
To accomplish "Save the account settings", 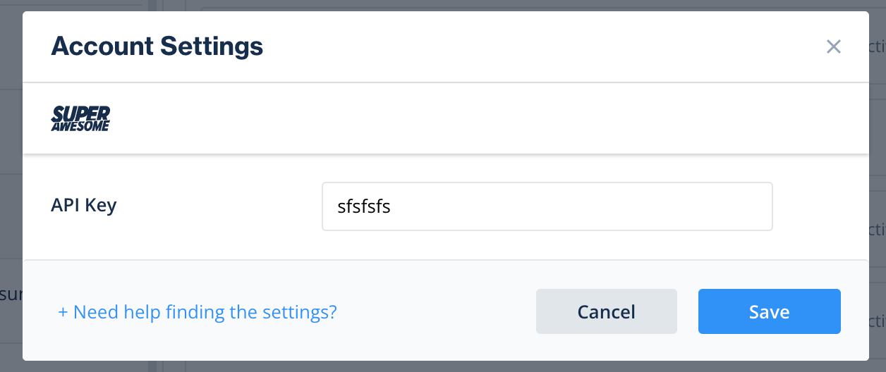I will (769, 311).
